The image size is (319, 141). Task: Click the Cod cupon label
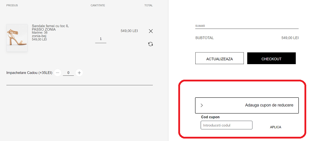click(x=211, y=117)
